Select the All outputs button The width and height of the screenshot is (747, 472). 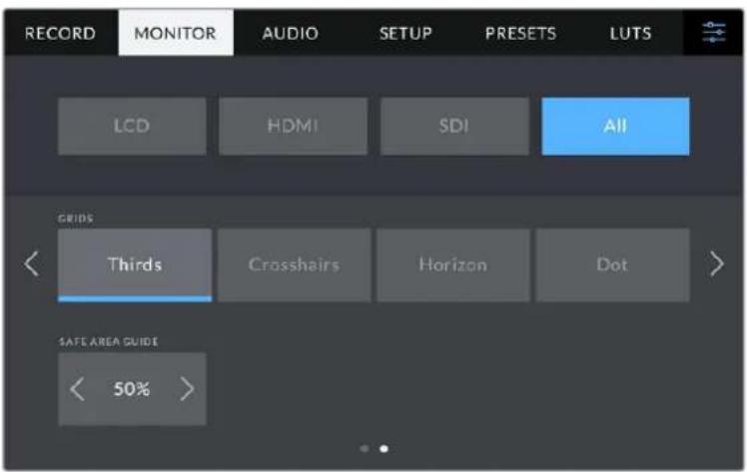click(x=615, y=126)
